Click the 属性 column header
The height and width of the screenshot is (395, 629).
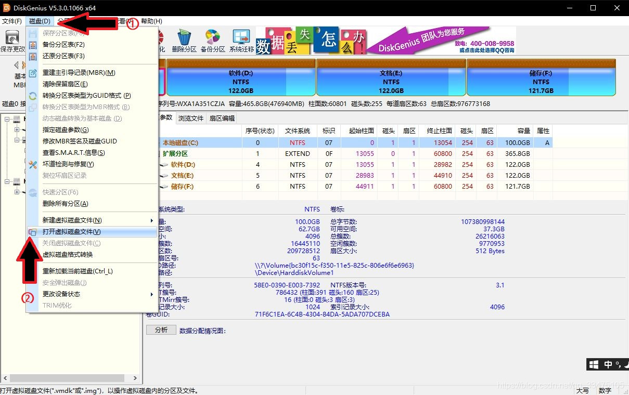point(543,131)
